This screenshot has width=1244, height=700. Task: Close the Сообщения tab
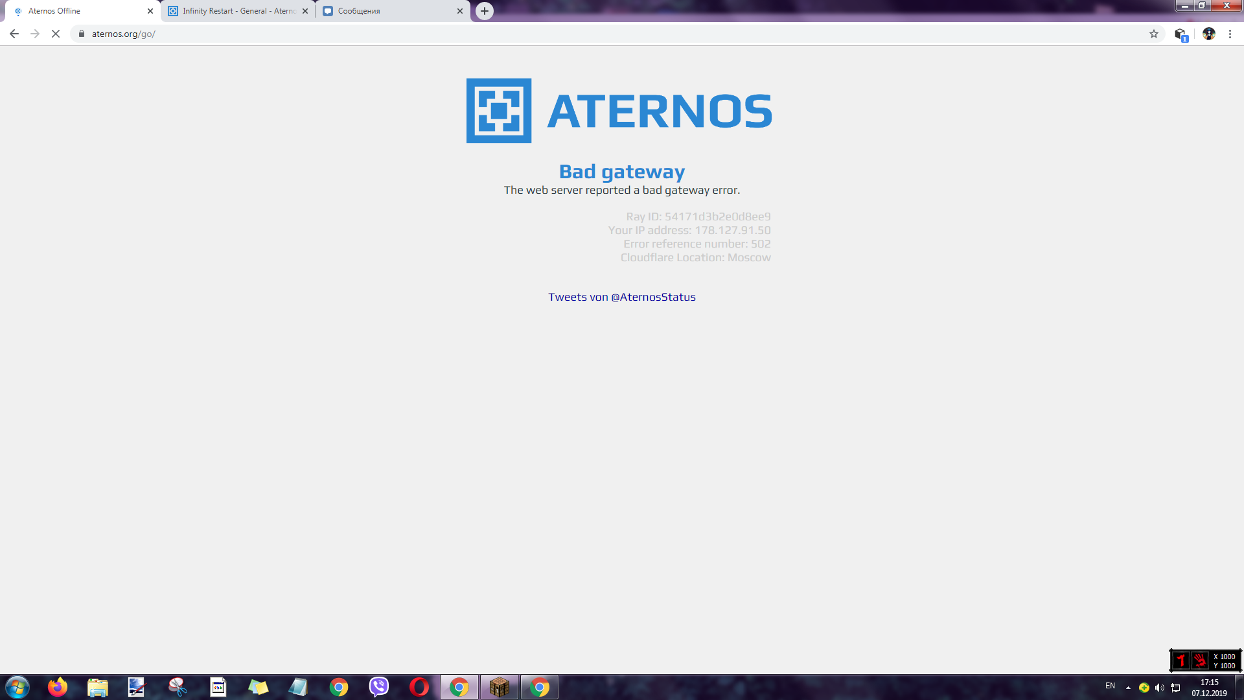[x=460, y=11]
